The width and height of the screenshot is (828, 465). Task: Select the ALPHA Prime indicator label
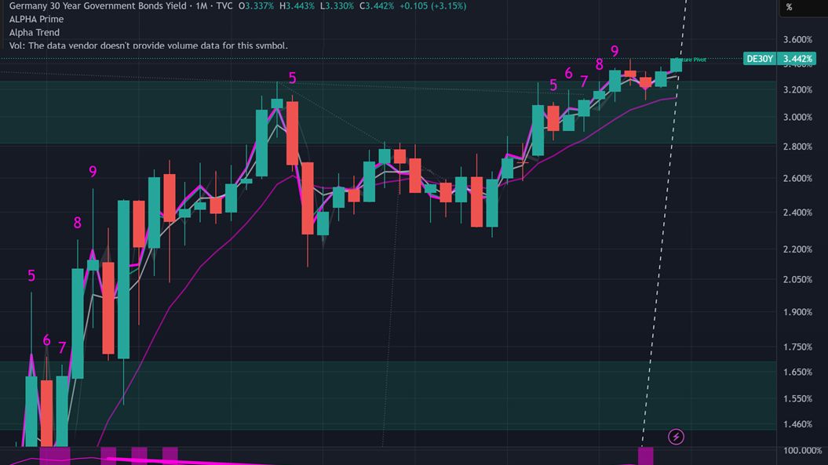[36, 19]
